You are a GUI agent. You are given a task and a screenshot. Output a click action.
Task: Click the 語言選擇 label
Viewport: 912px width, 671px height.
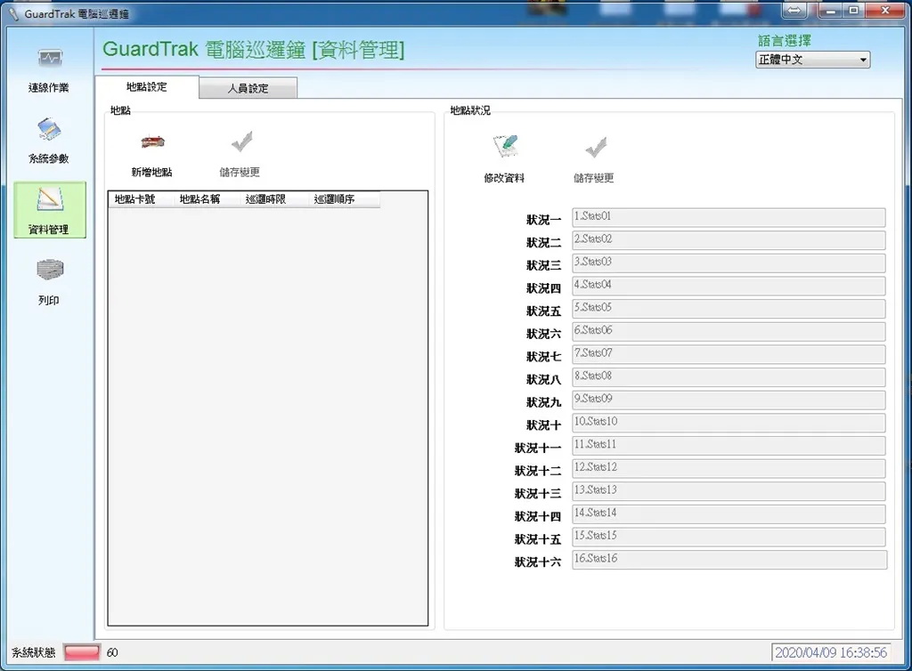784,41
